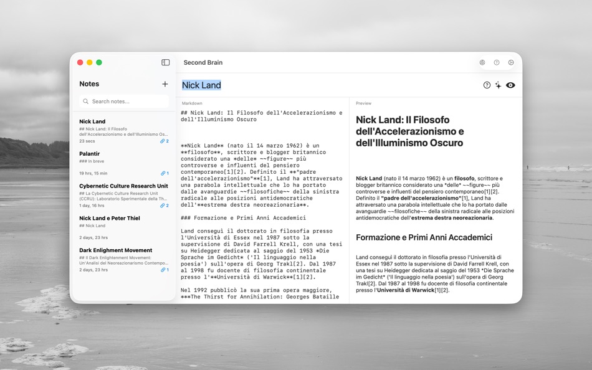Image resolution: width=592 pixels, height=370 pixels.
Task: Open the question mark help near the note title
Action: (487, 85)
